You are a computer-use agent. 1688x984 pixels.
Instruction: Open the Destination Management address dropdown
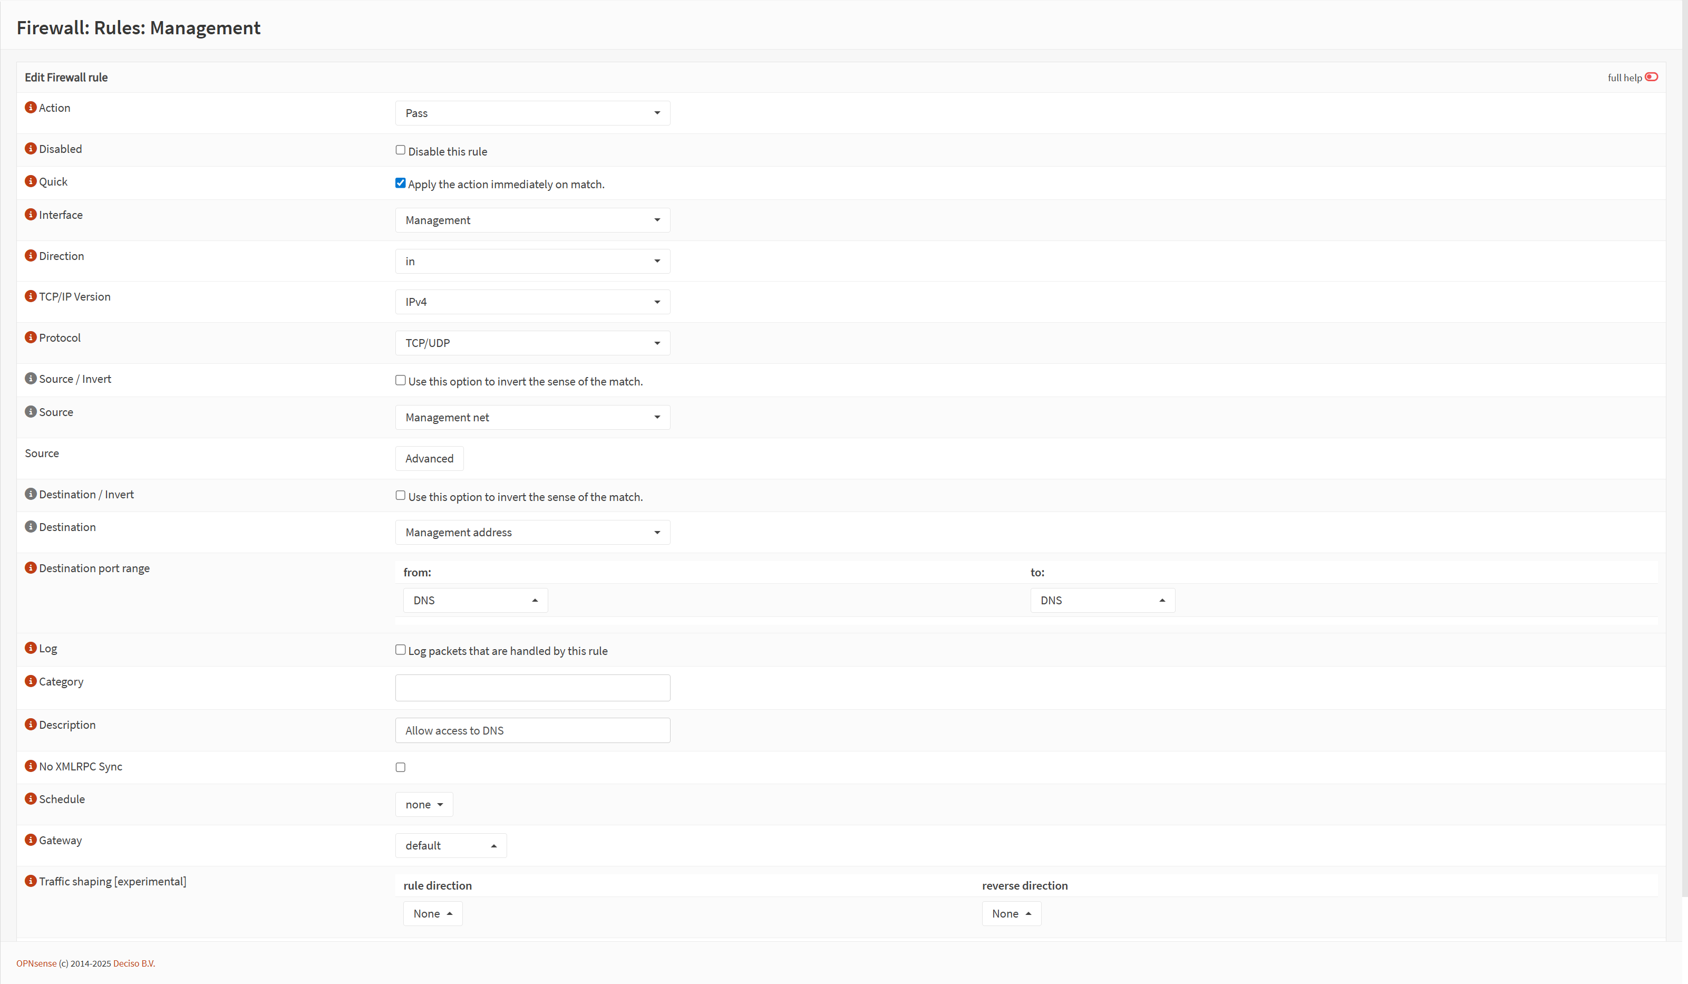[x=532, y=533]
